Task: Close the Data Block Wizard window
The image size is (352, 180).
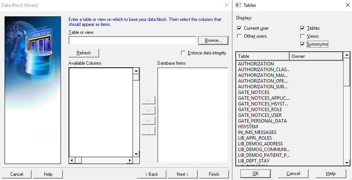Action: pos(226,5)
